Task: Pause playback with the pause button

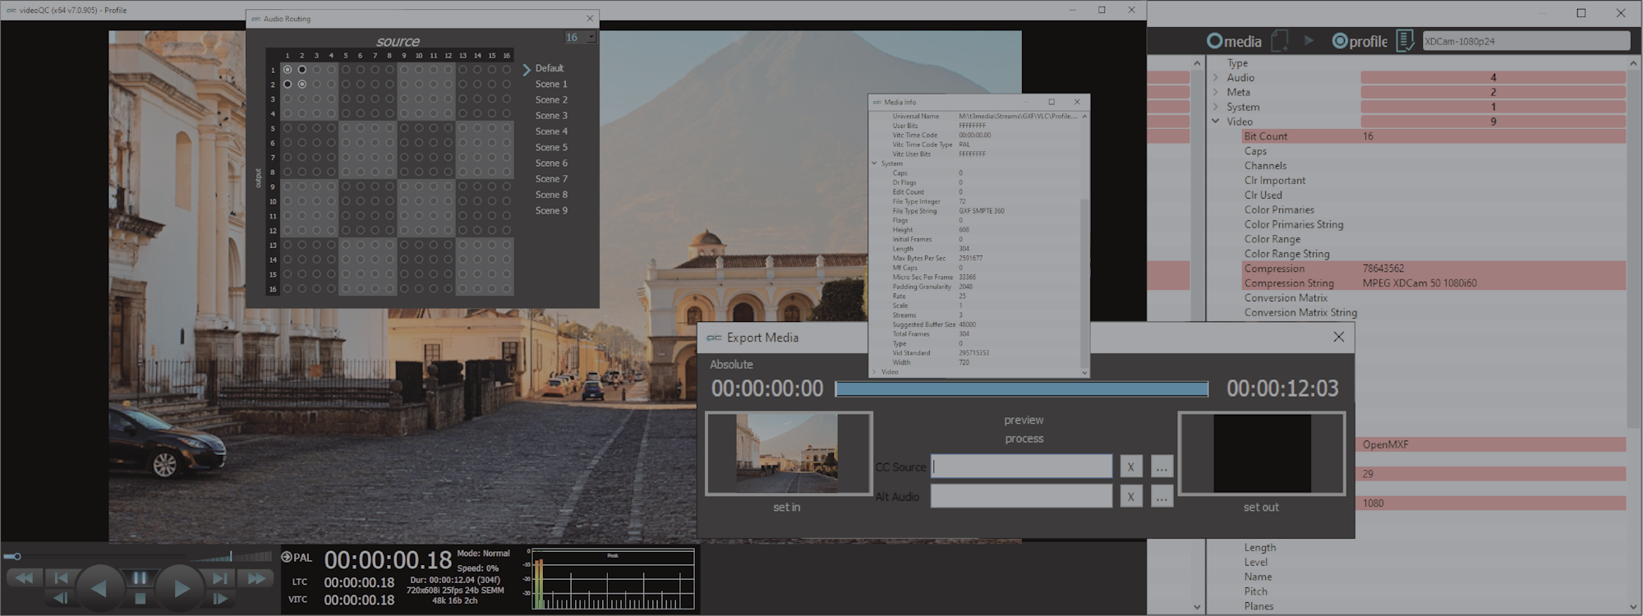Action: (140, 578)
